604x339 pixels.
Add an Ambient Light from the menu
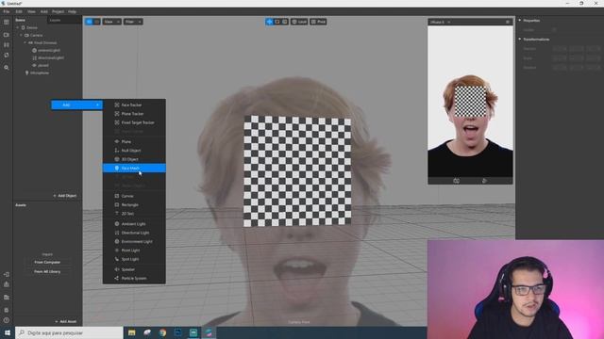point(134,224)
